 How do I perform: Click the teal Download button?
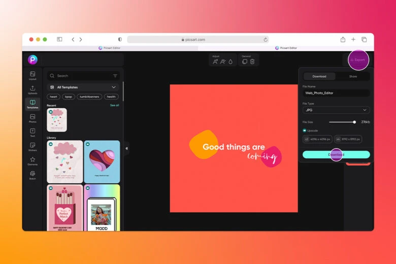coord(336,154)
